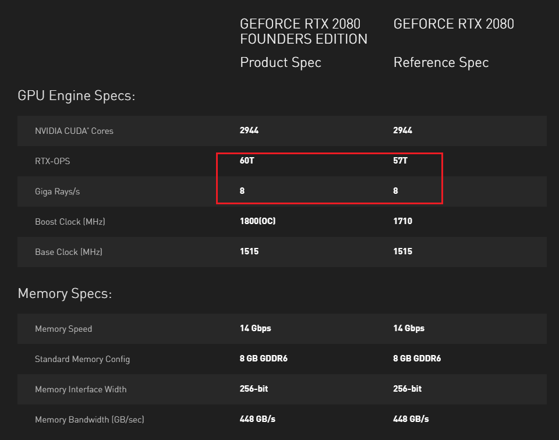Click the Giga Rays/s row label
The image size is (559, 440).
pyautogui.click(x=57, y=191)
